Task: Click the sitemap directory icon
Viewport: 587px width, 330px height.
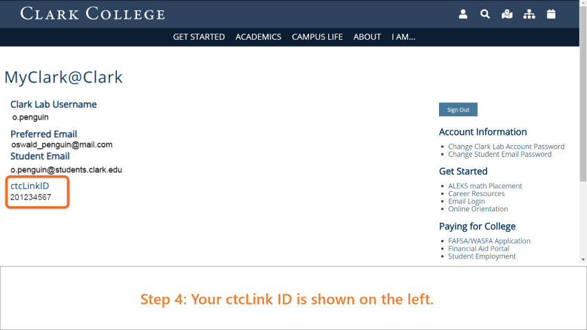Action: coord(529,14)
